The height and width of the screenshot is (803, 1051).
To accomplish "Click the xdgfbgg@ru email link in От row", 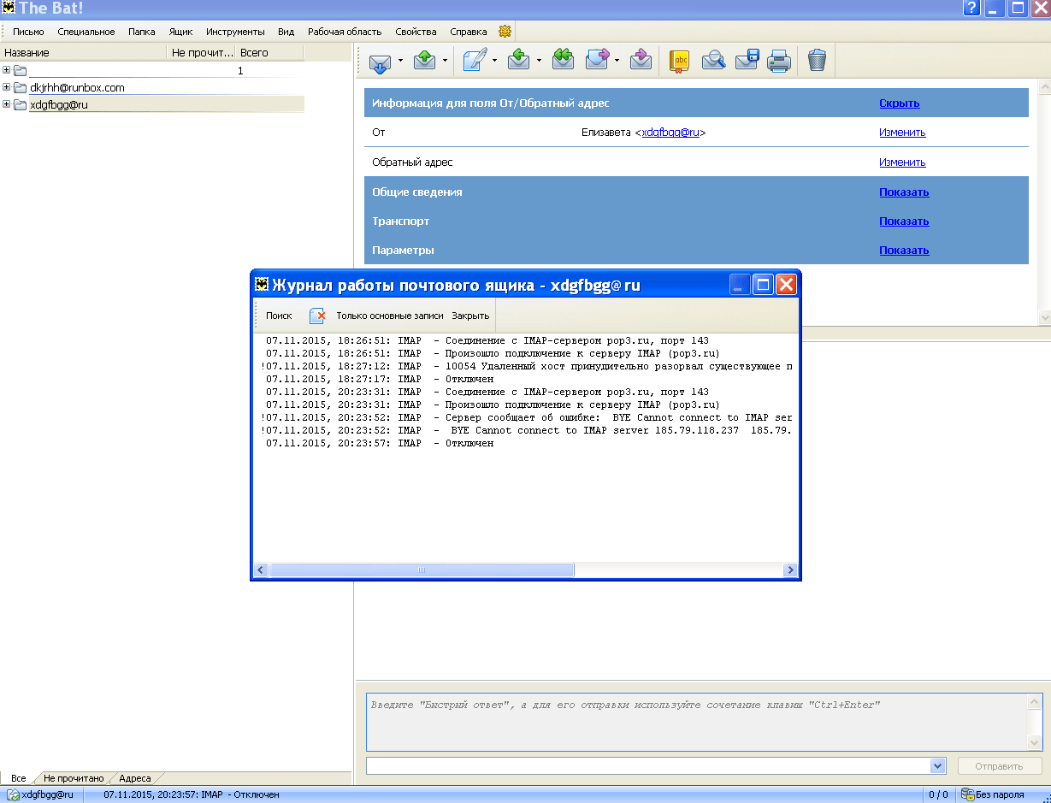I will tap(671, 133).
